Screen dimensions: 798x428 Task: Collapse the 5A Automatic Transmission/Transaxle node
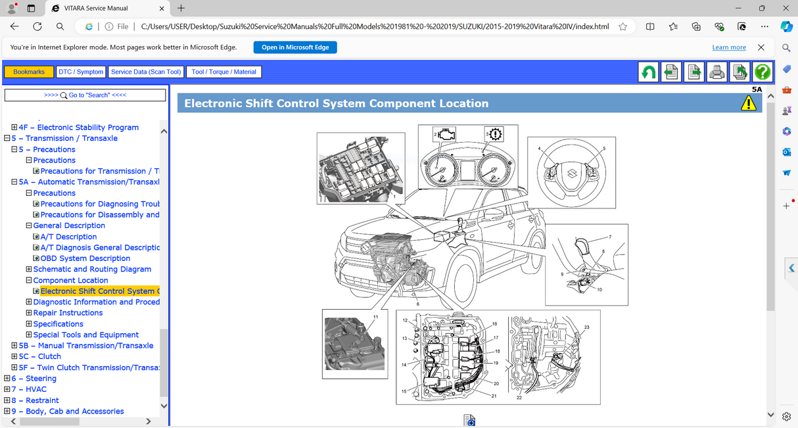coord(14,181)
